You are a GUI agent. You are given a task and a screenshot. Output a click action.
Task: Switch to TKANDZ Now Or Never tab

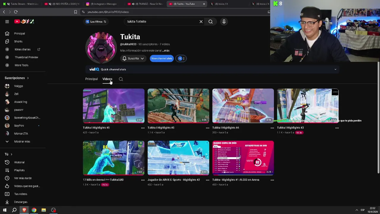click(x=145, y=4)
